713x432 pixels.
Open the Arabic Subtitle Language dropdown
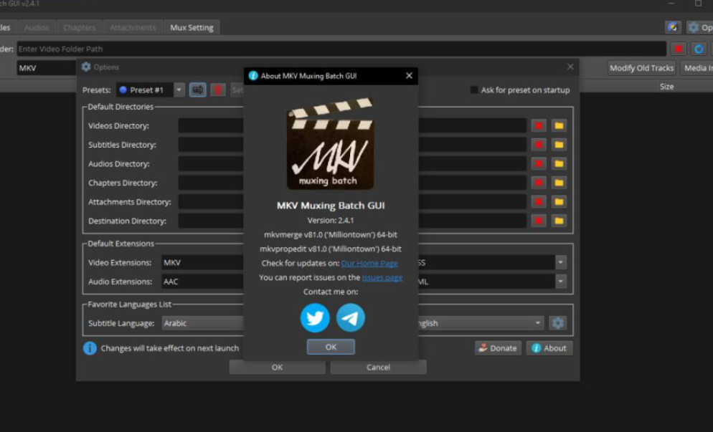203,323
